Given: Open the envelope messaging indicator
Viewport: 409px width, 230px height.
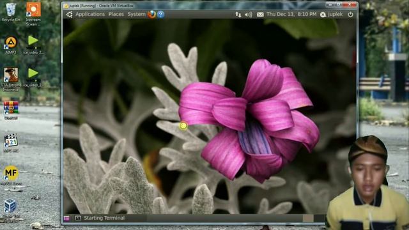Looking at the screenshot, I should click(x=260, y=15).
